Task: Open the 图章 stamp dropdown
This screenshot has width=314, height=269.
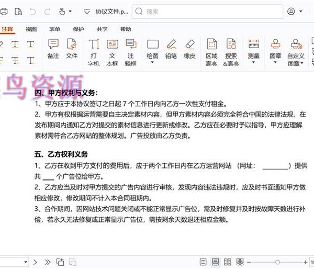Action: [x=275, y=62]
